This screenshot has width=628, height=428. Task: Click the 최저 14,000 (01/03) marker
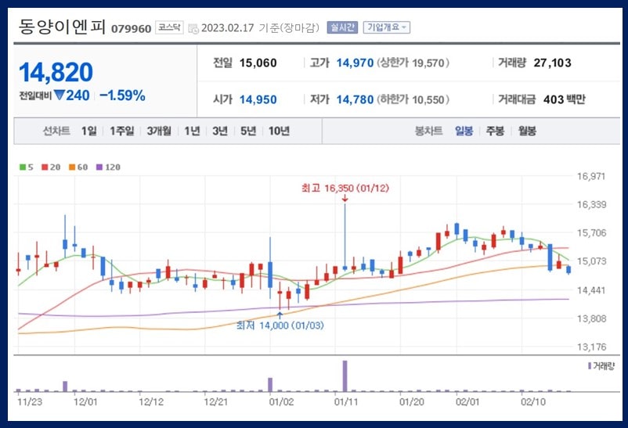280,325
